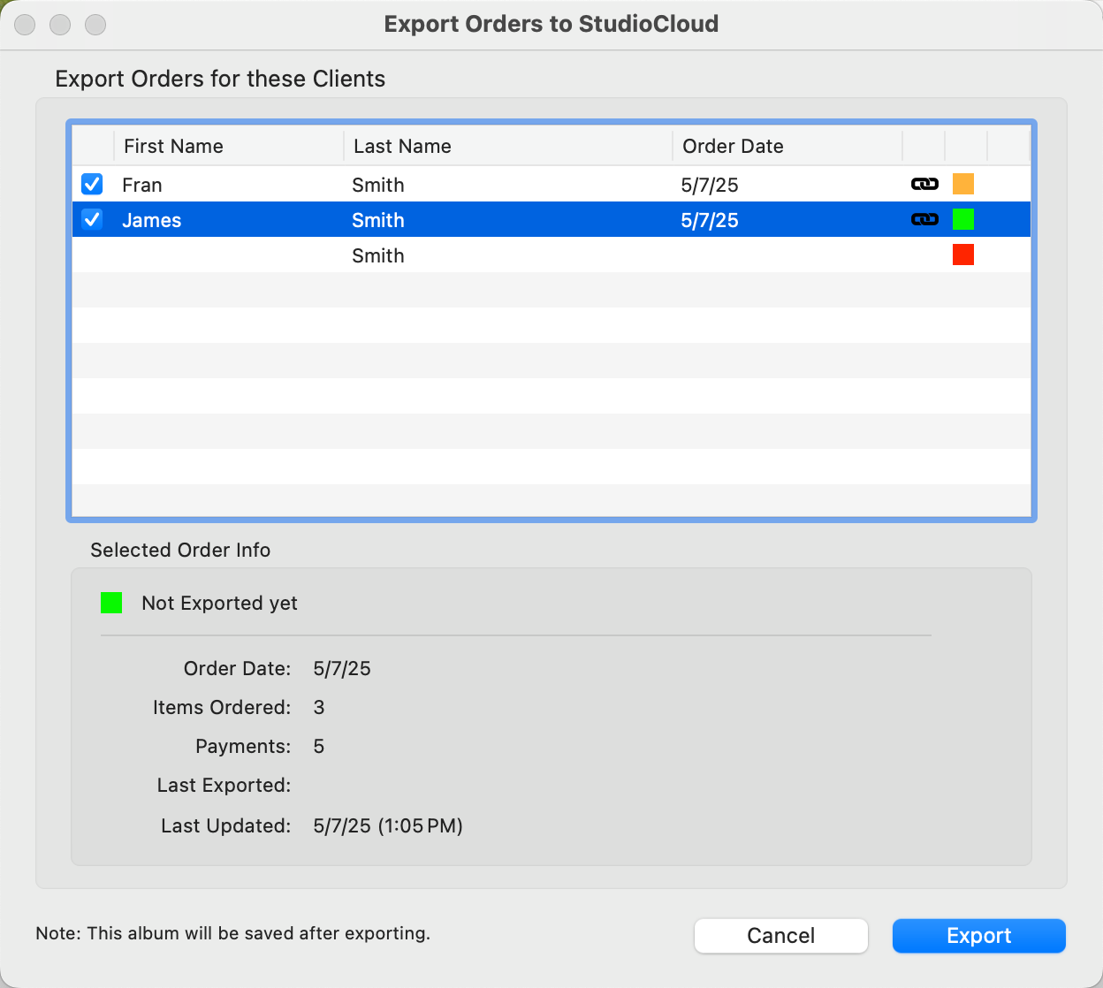Uncheck the checkbox for James Smith
The image size is (1103, 988).
[x=92, y=219]
